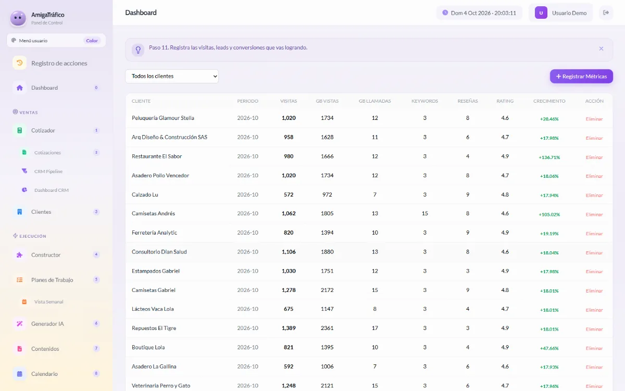
Task: Eliminar the Restaurante El Sabor row
Action: (x=594, y=157)
